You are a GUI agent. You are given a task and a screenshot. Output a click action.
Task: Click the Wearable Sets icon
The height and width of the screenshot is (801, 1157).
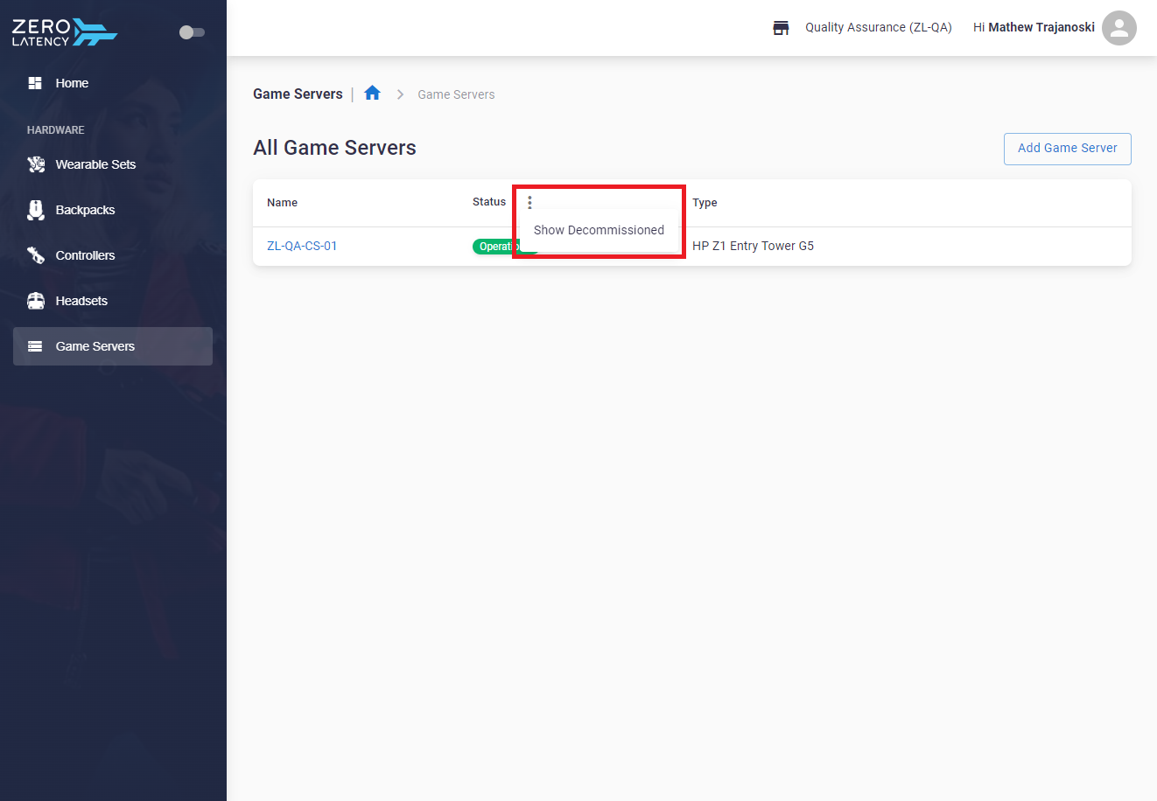36,164
